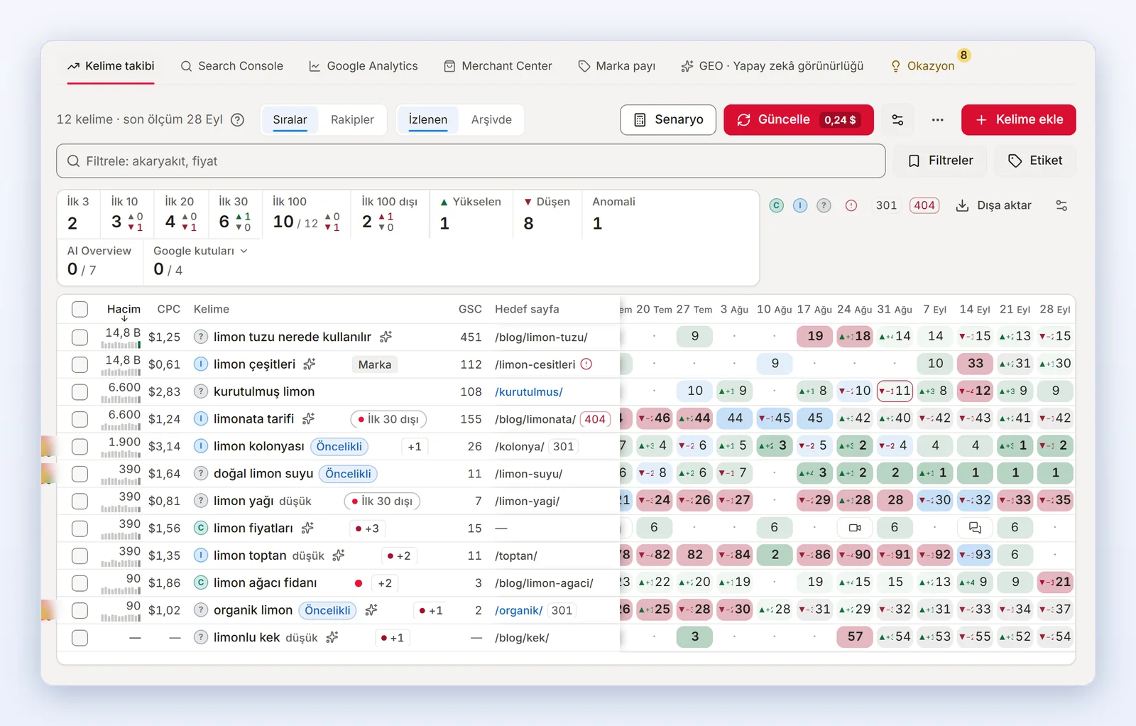Click the gray question-mark intent filter icon
1136x726 pixels.
(824, 205)
